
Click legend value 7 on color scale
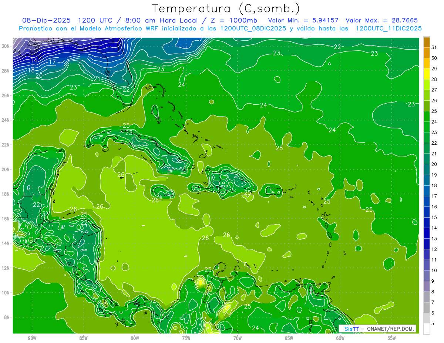(x=433, y=303)
